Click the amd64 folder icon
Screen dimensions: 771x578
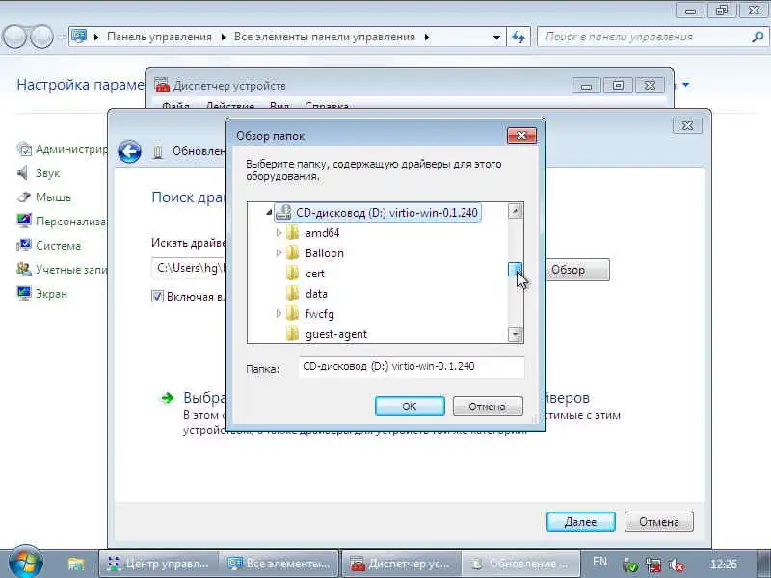pyautogui.click(x=293, y=233)
